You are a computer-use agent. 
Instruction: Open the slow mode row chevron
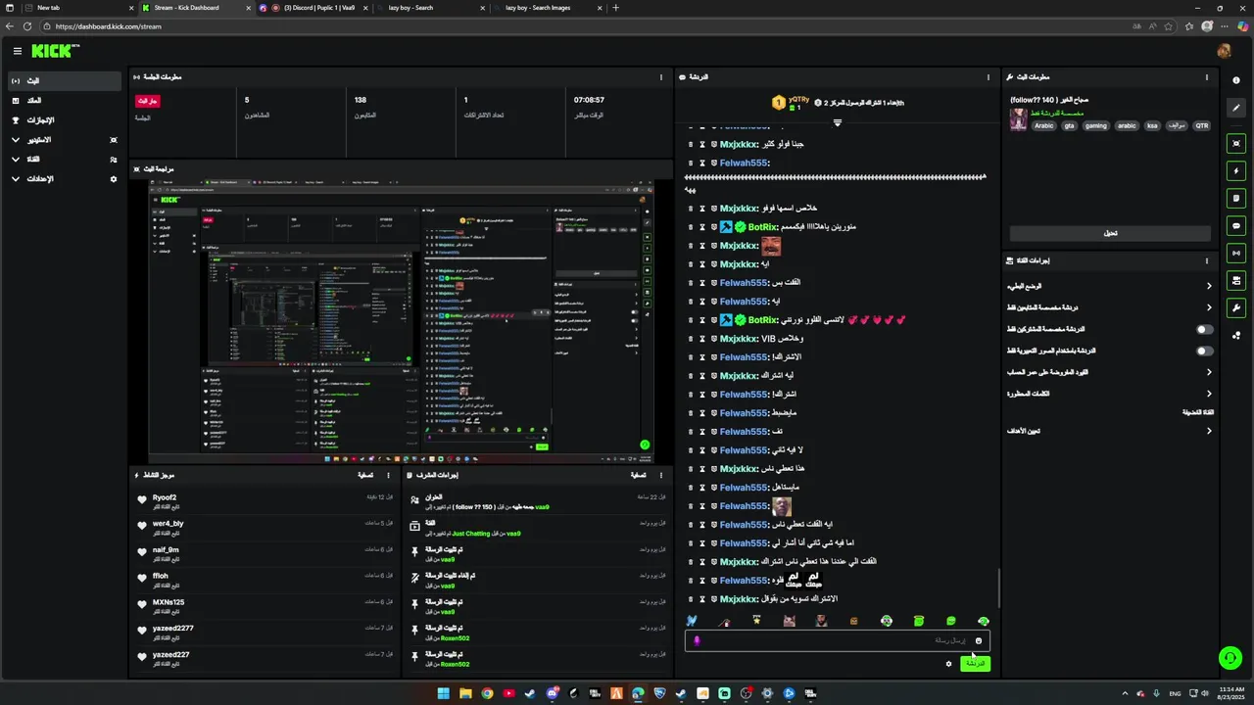pos(1209,286)
